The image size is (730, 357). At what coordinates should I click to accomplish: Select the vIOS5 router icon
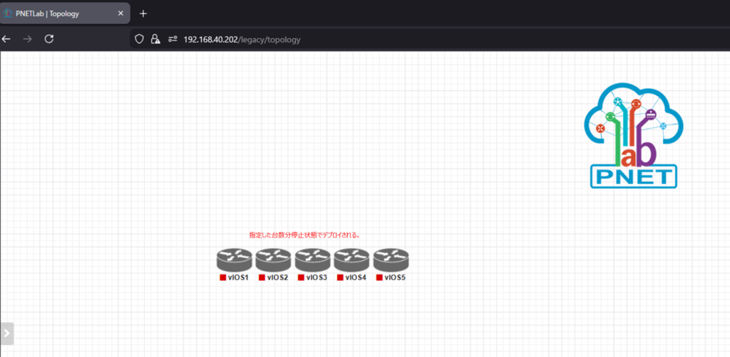(391, 260)
